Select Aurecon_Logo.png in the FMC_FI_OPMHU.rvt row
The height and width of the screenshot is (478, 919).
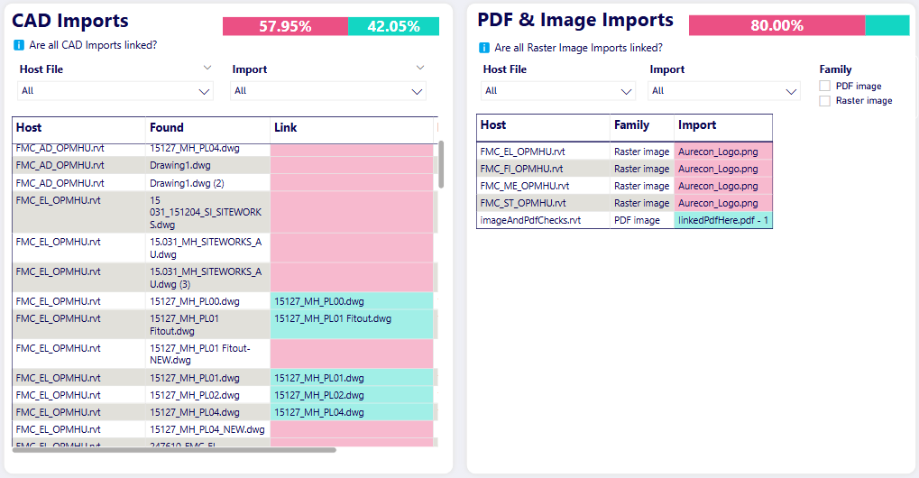(x=723, y=169)
